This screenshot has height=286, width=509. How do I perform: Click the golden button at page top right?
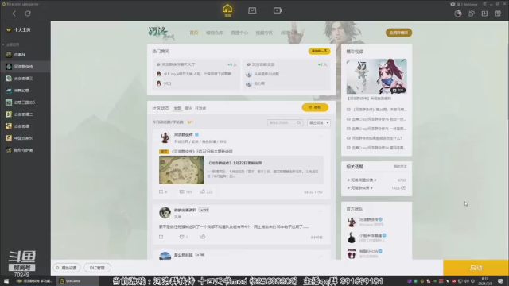[398, 33]
